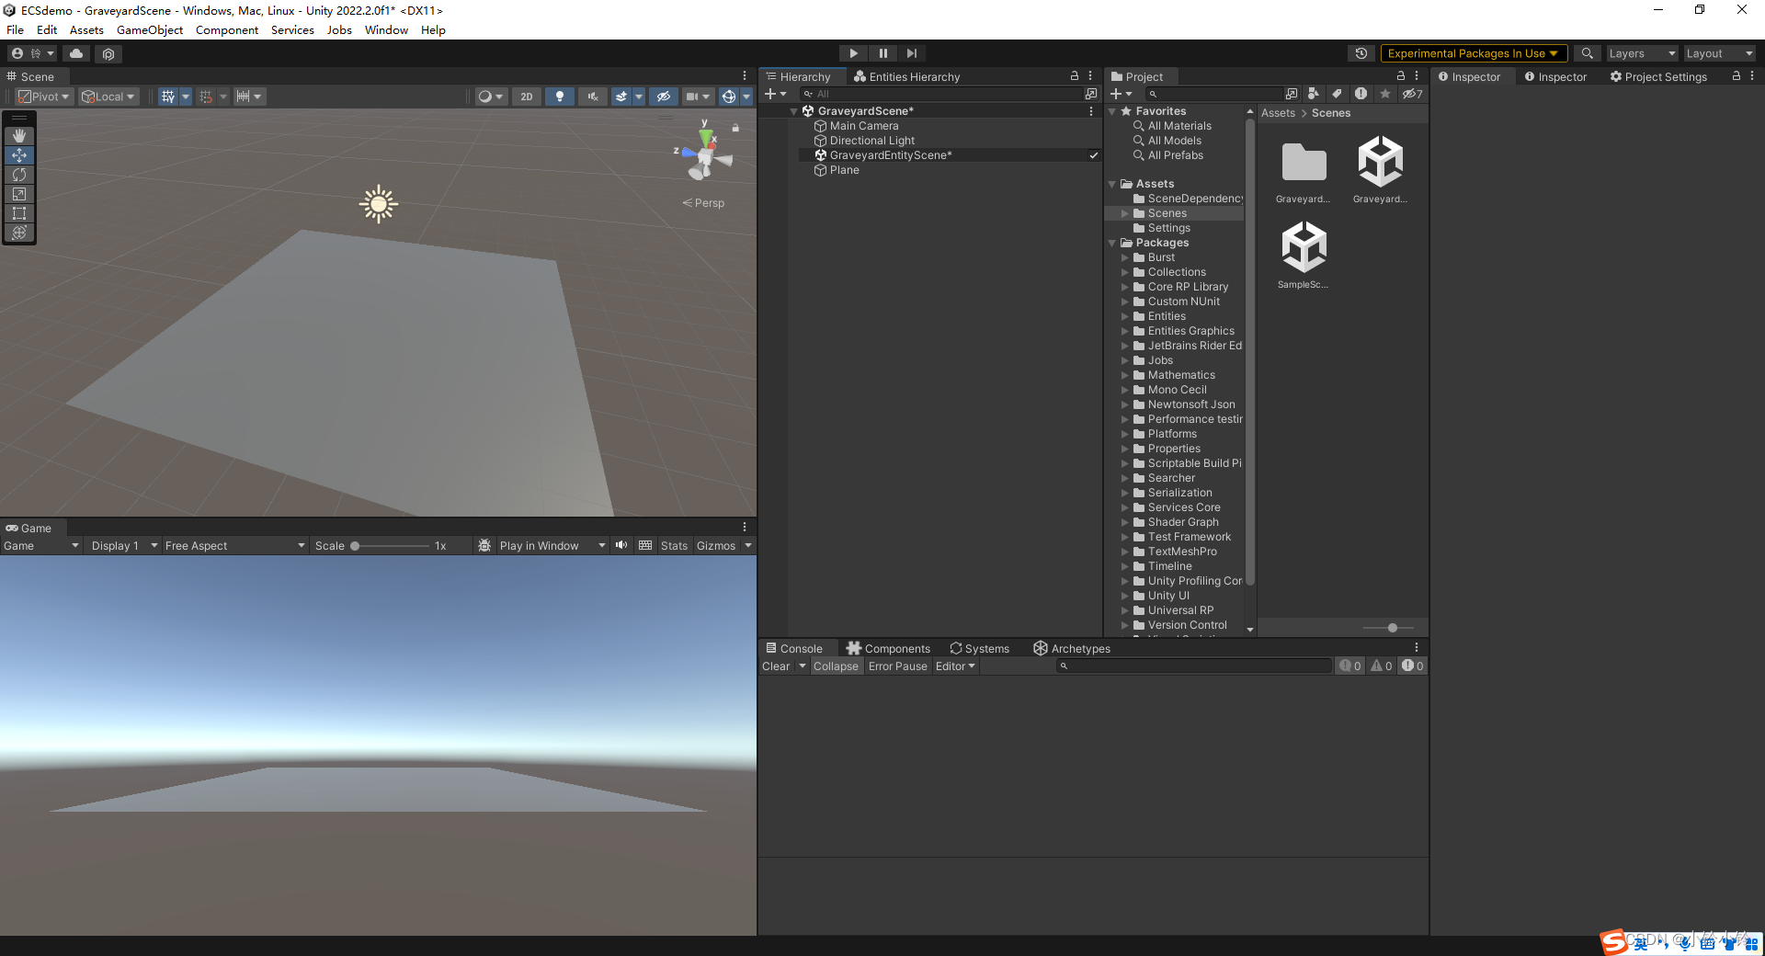Click the Game view Scale slider

click(x=391, y=545)
